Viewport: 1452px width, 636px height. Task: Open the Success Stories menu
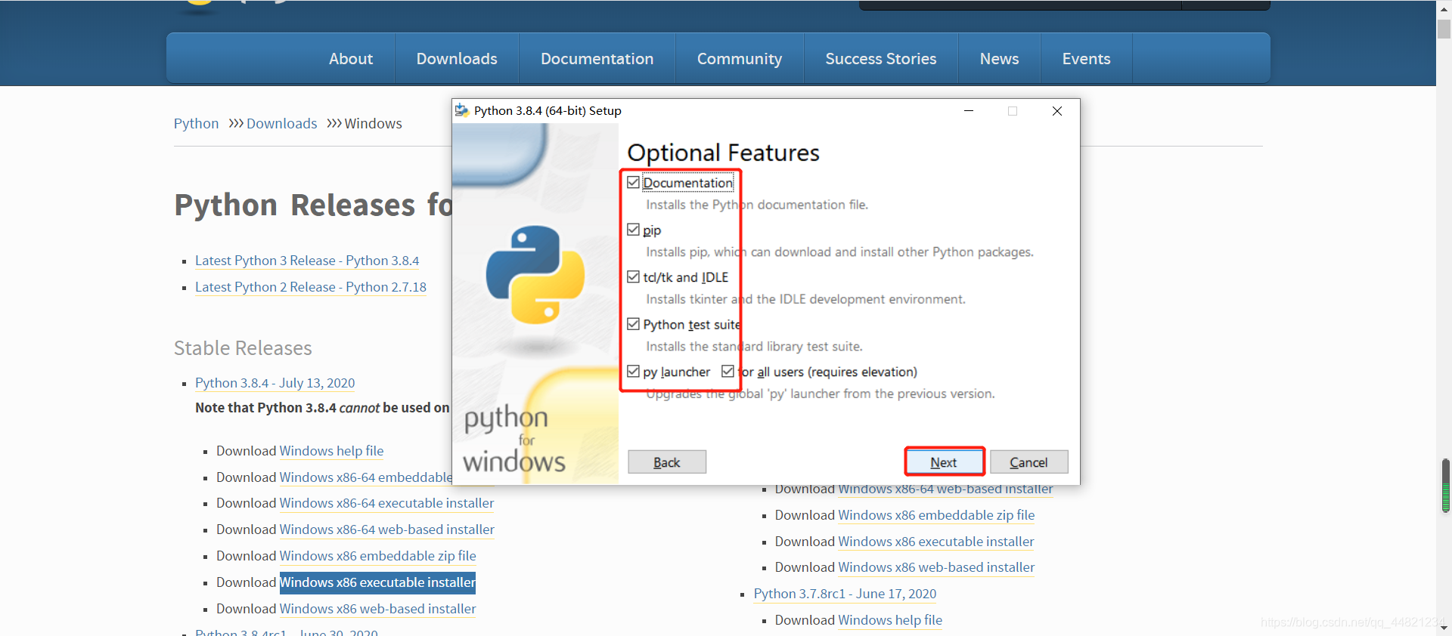point(881,58)
